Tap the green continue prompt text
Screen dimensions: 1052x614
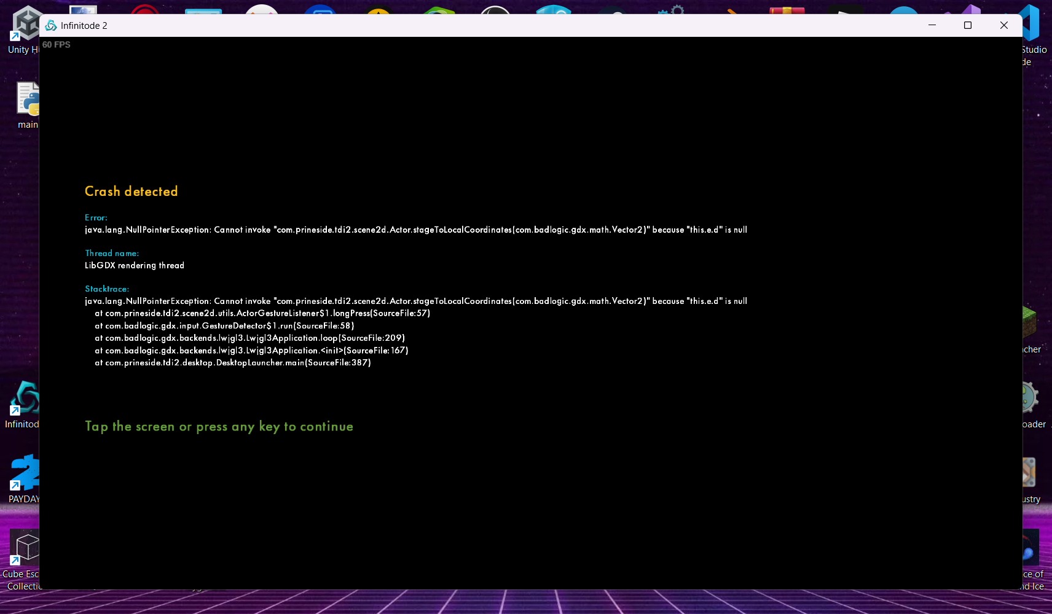pyautogui.click(x=219, y=427)
